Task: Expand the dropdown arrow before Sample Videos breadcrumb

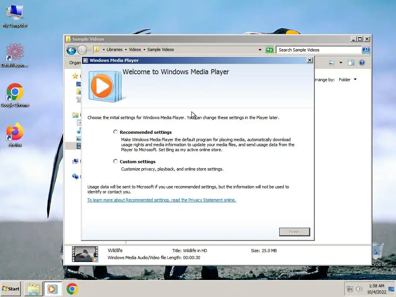Action: 145,50
